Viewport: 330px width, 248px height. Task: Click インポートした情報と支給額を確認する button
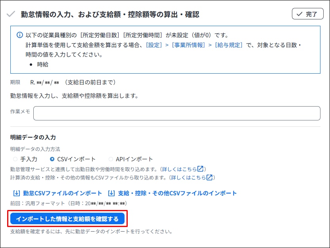pyautogui.click(x=67, y=219)
